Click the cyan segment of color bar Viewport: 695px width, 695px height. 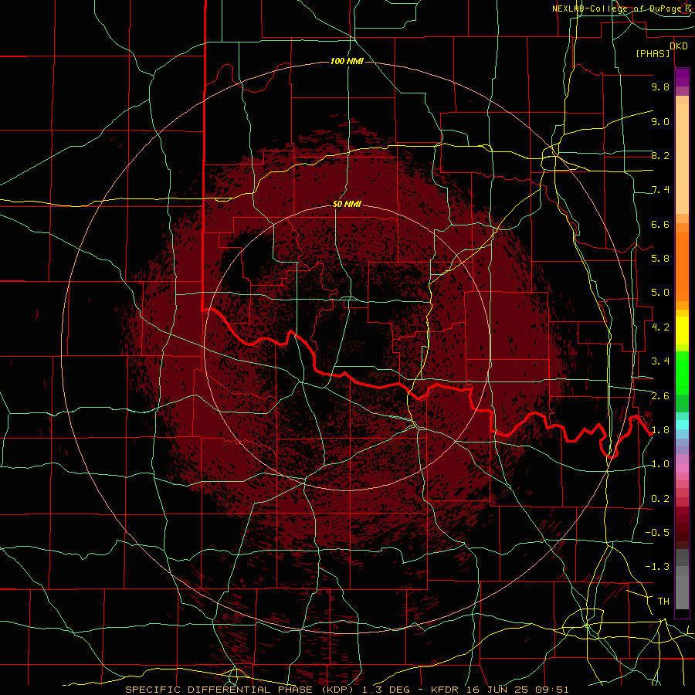pyautogui.click(x=682, y=425)
